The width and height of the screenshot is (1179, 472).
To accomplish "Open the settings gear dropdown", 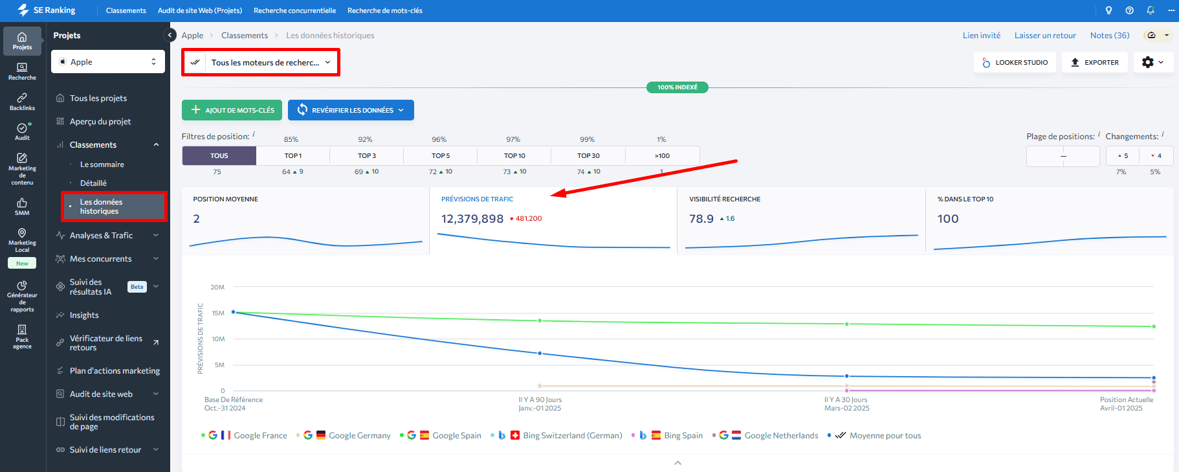I will click(x=1153, y=62).
